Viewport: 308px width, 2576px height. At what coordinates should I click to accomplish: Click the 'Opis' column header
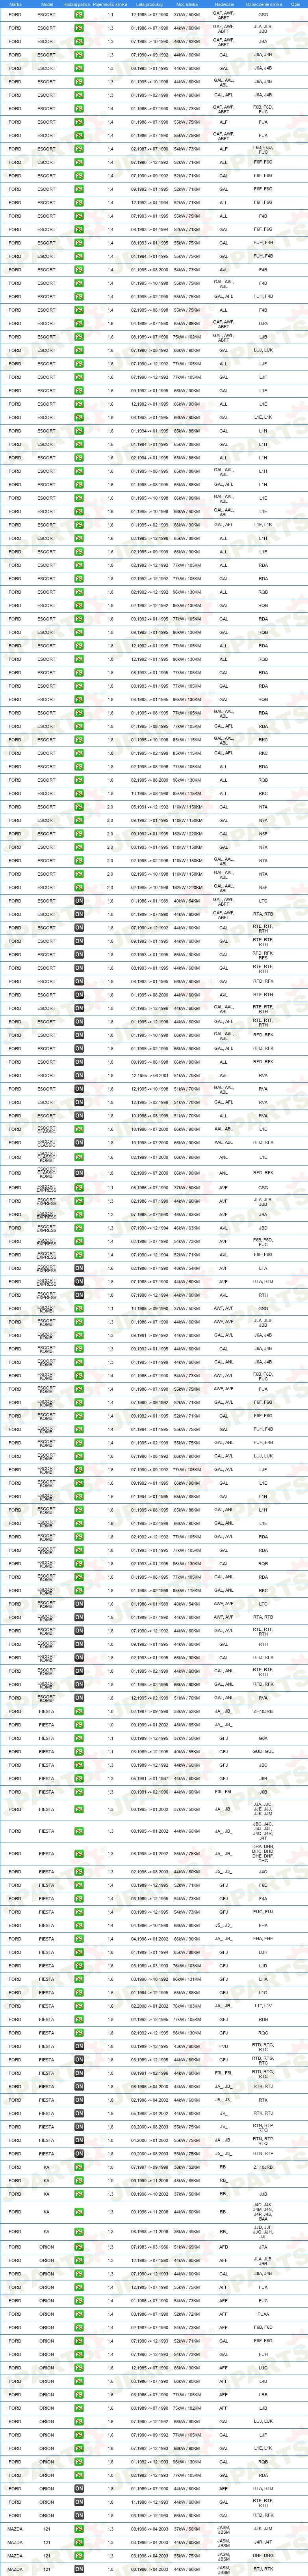[296, 4]
